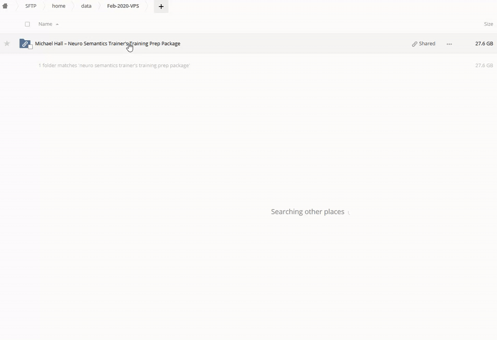Select the Feb-2020-VPS breadcrumb
497x340 pixels.
point(123,6)
